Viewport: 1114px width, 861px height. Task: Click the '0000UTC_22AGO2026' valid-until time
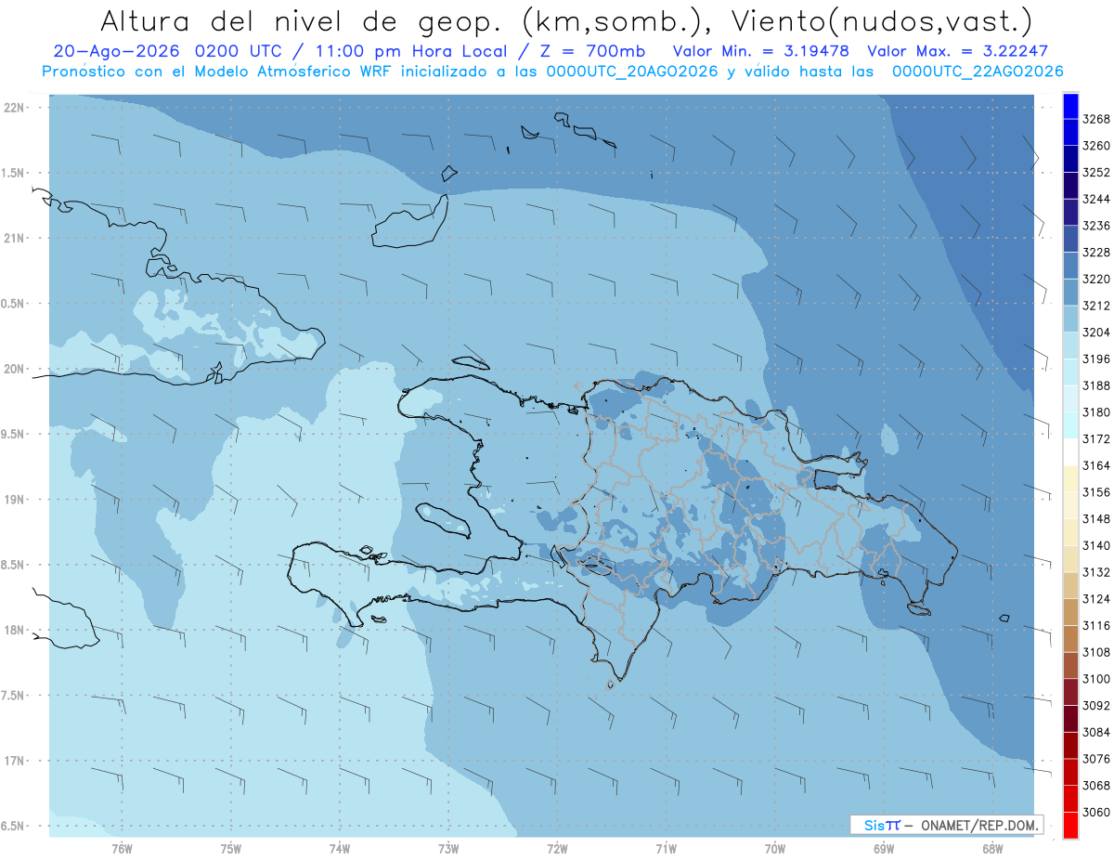point(978,72)
